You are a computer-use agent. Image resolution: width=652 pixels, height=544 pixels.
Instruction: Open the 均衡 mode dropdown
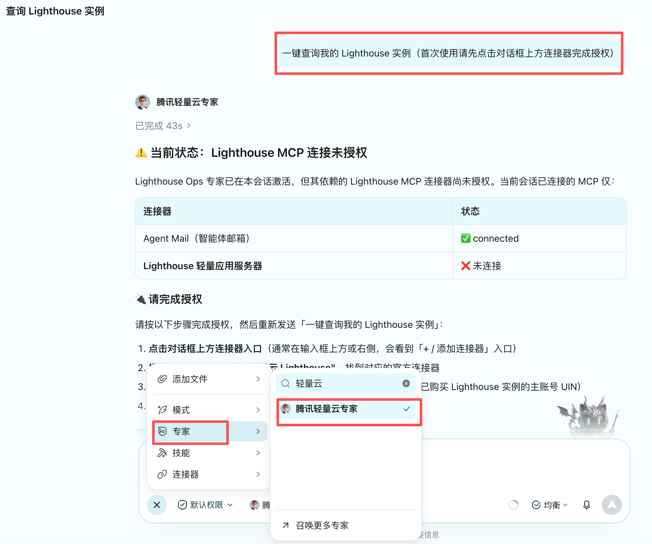point(550,505)
